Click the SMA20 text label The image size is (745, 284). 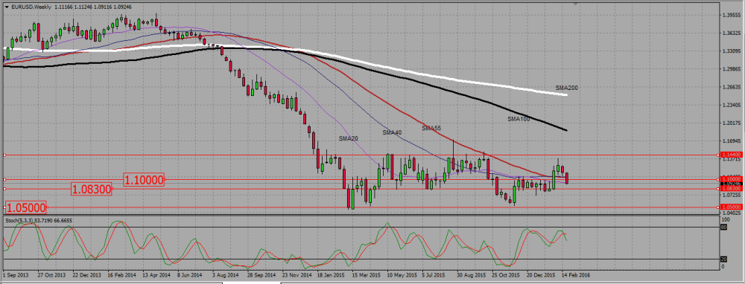[348, 138]
